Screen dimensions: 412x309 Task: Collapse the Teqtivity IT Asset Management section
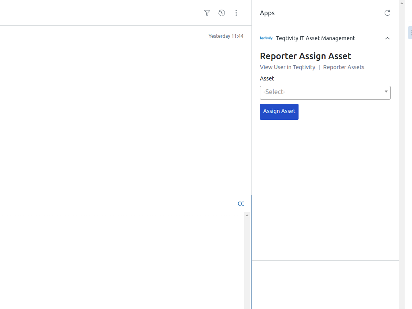click(x=387, y=38)
